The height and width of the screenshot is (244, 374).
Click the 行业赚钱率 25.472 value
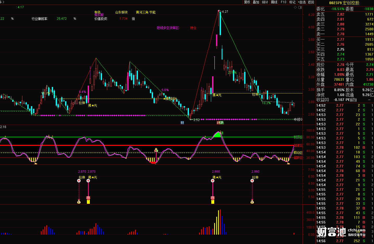62,19
